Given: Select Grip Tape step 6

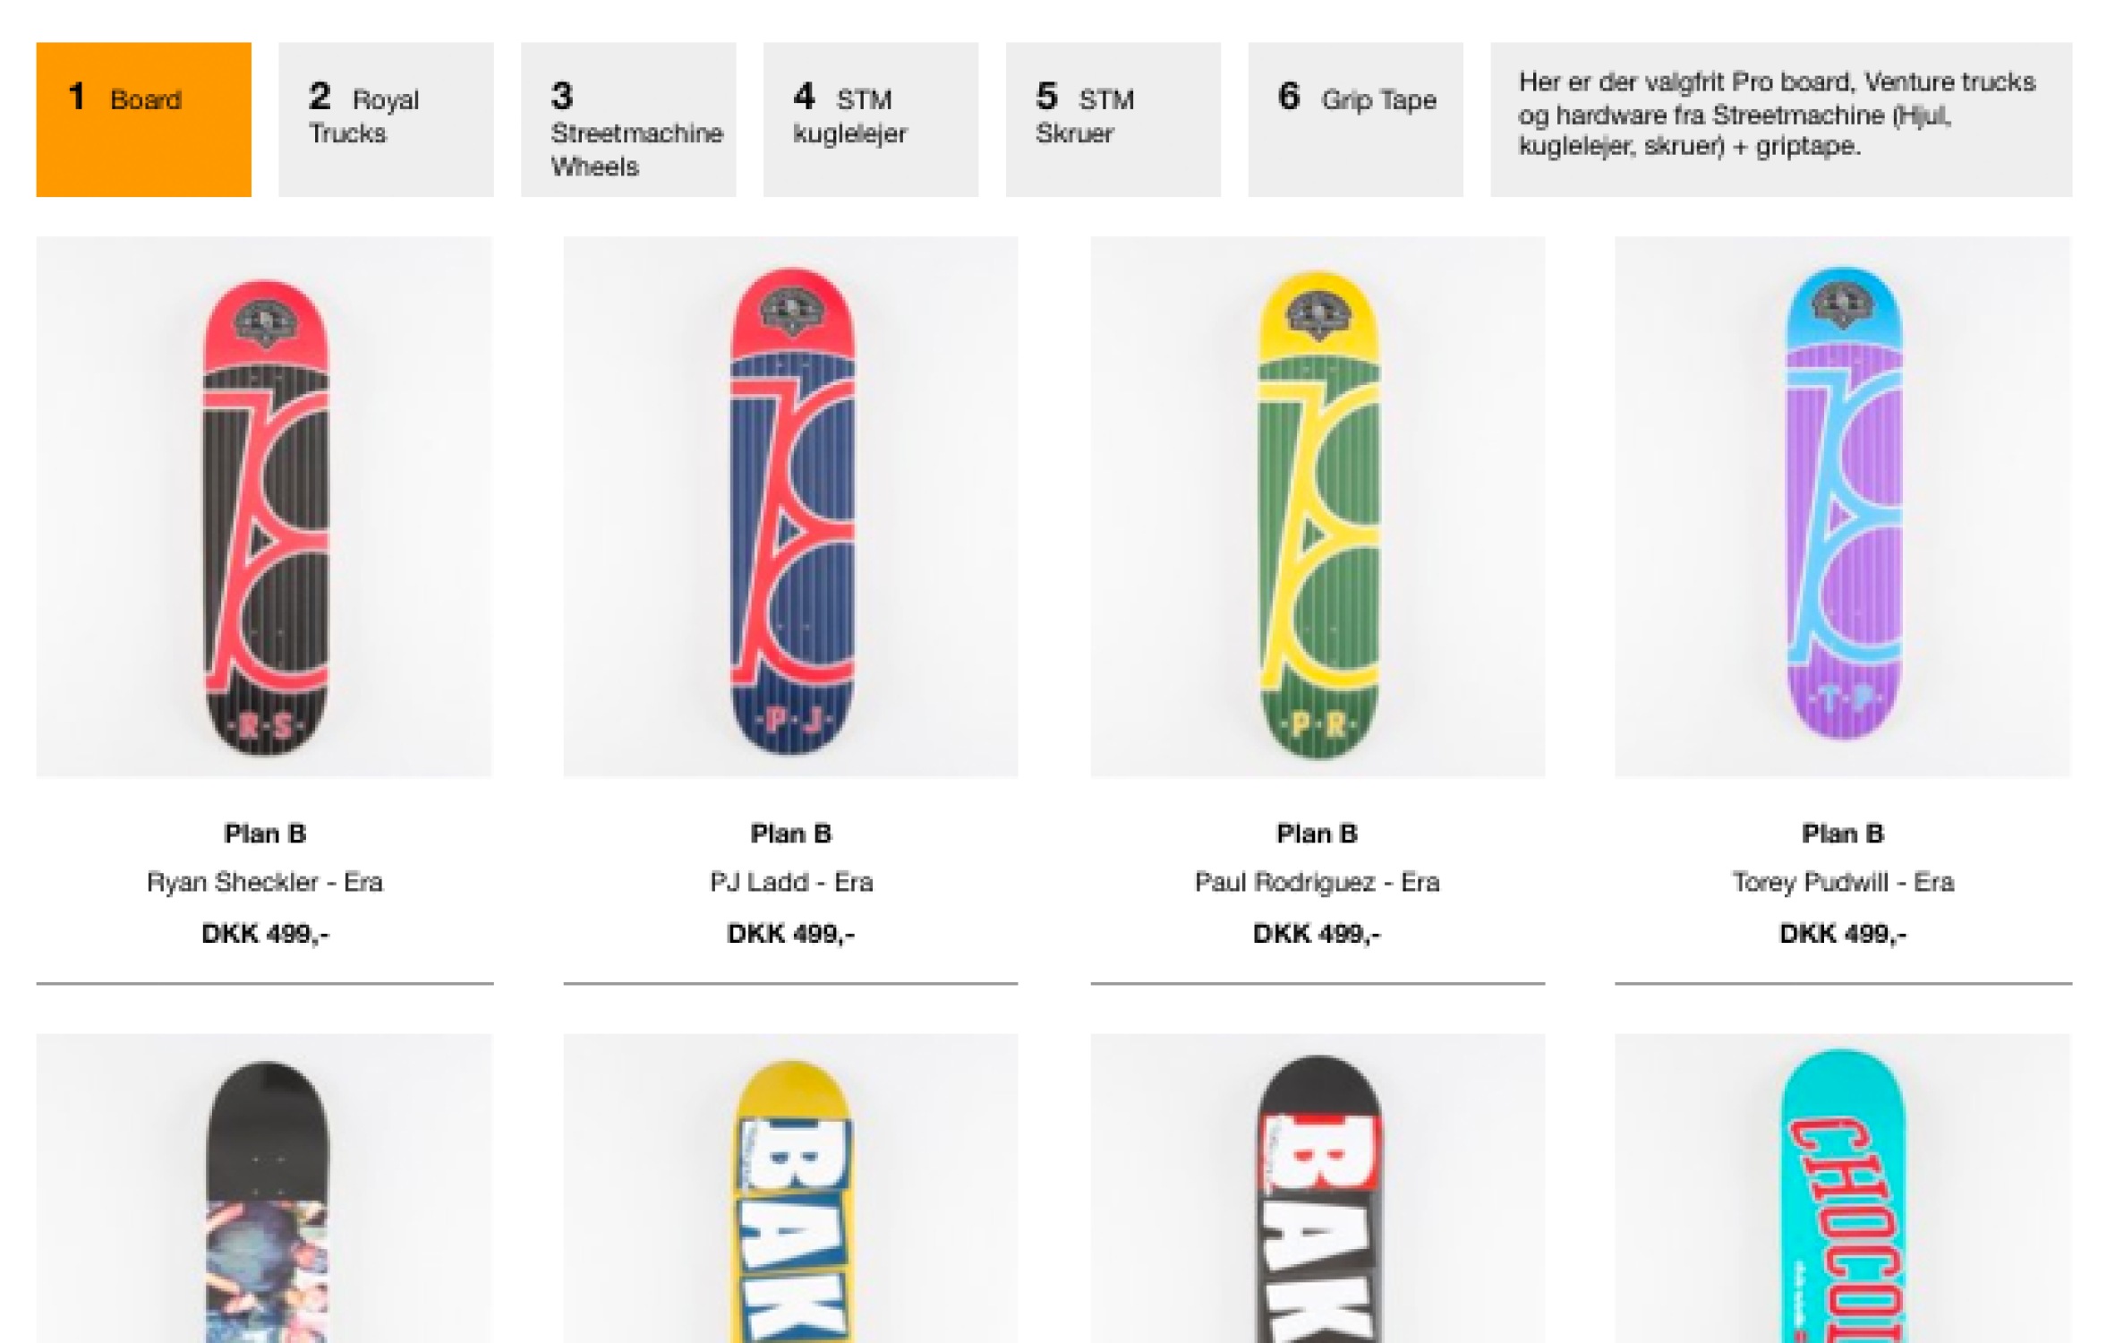Looking at the screenshot, I should click(x=1356, y=119).
